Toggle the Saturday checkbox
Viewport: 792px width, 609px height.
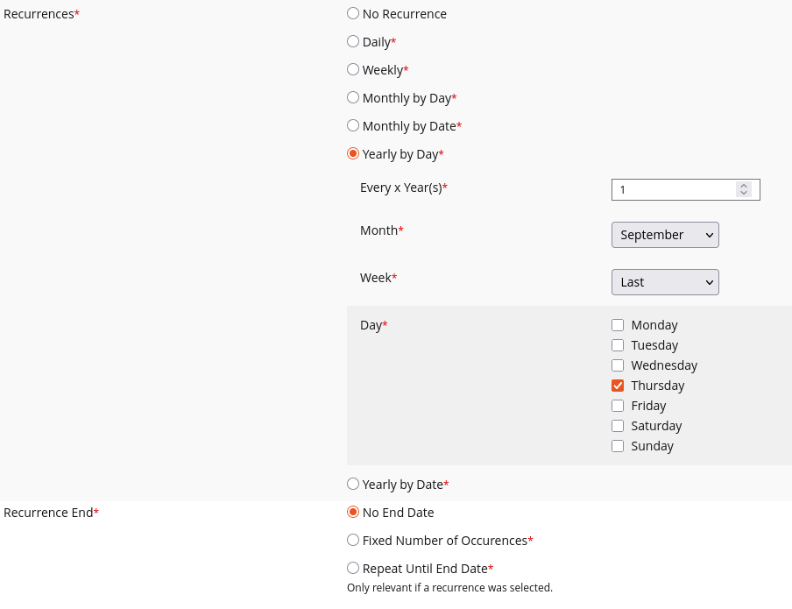coord(618,426)
